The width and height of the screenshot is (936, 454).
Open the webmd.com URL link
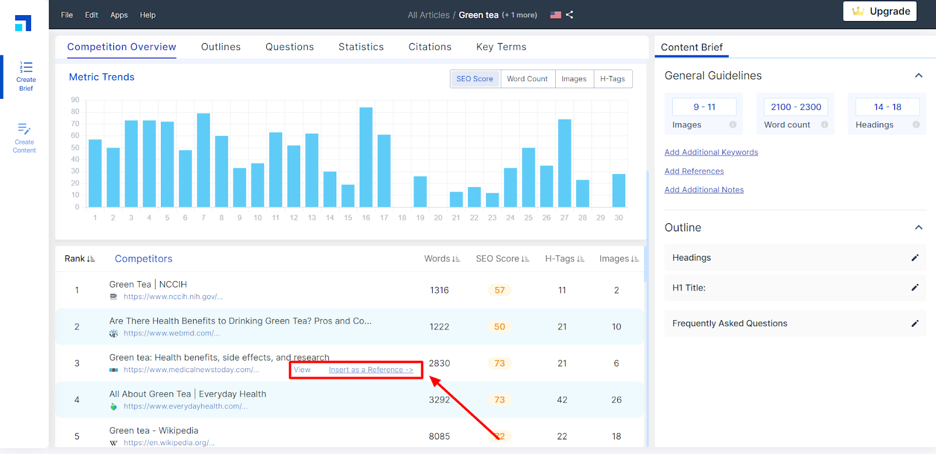tap(171, 334)
